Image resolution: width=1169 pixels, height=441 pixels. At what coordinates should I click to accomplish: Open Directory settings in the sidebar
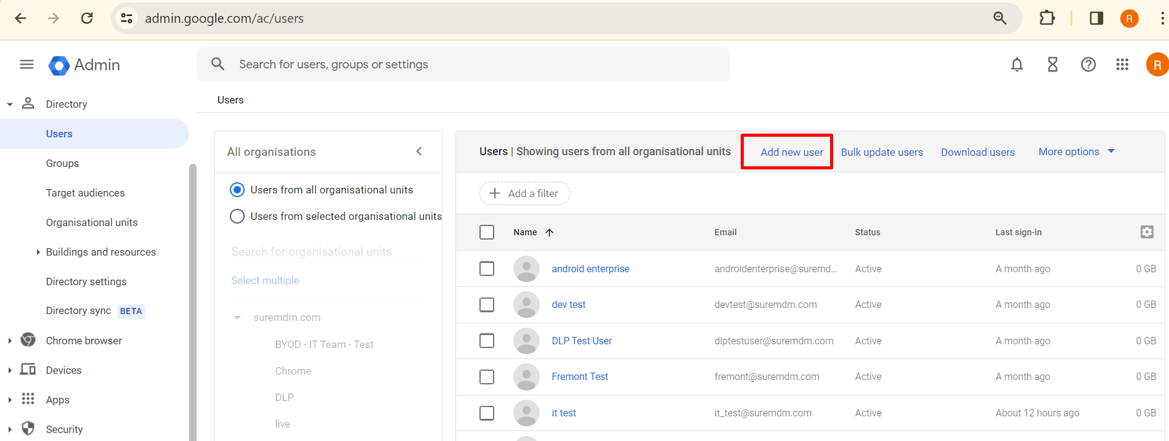(x=86, y=281)
